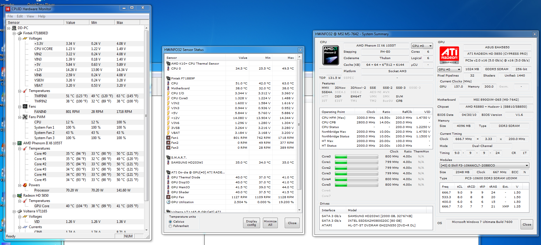The width and height of the screenshot is (541, 245).
Task: Open the File menu
Action: coord(10,16)
